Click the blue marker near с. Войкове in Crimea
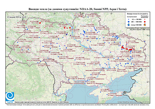Image resolution: width=155 pixels, height=109 pixels. (100, 92)
